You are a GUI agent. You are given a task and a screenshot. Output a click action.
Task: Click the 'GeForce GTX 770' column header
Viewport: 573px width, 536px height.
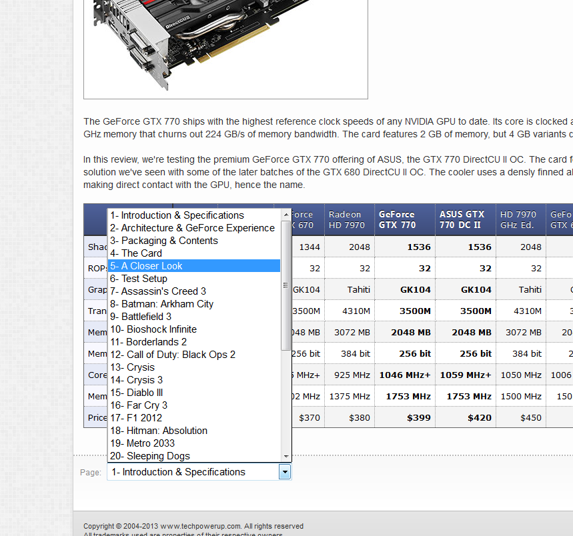tap(404, 219)
